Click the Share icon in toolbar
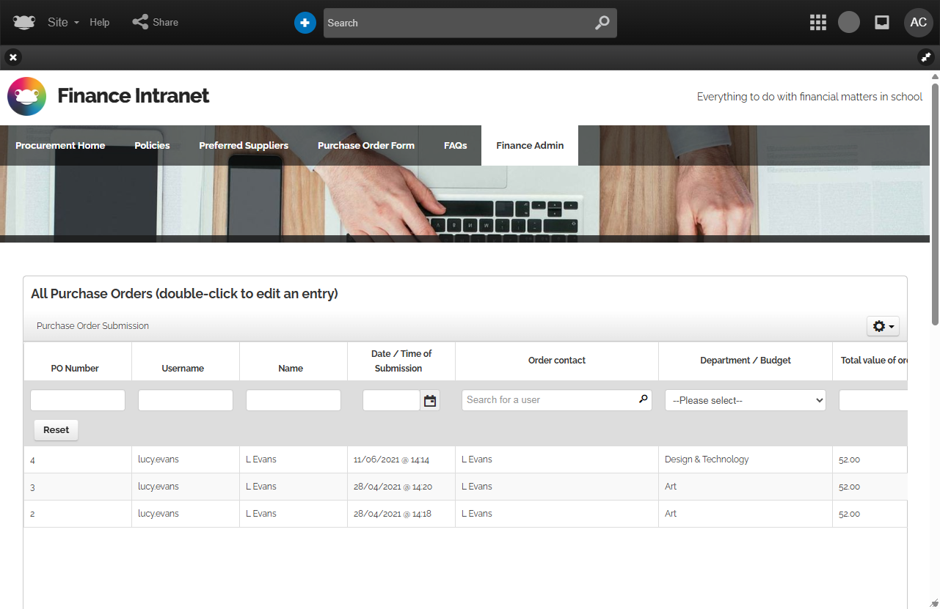This screenshot has height=609, width=940. (140, 22)
